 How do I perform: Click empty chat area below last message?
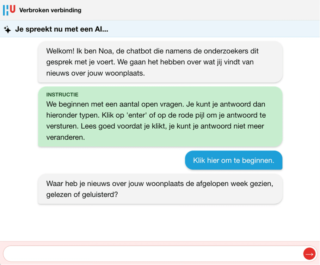click(160, 222)
